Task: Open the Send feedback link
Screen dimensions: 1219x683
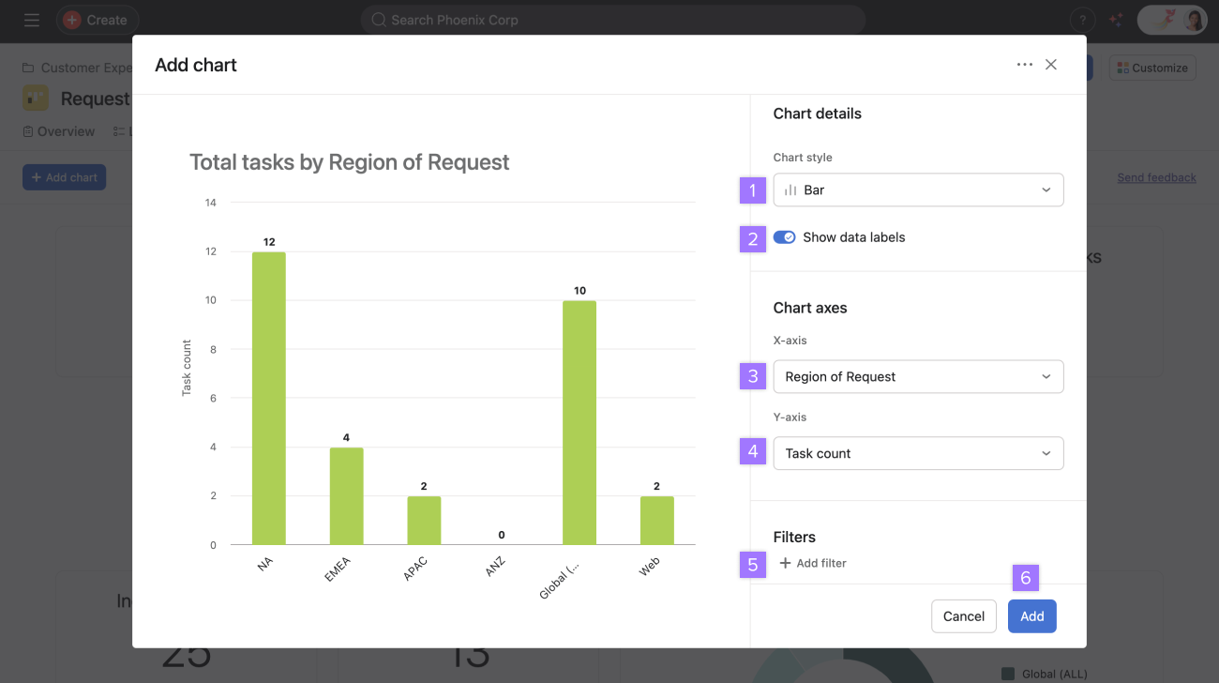Action: tap(1156, 176)
